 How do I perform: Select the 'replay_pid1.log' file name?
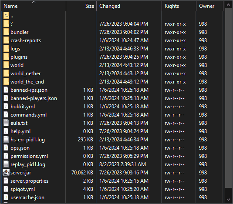[28, 164]
